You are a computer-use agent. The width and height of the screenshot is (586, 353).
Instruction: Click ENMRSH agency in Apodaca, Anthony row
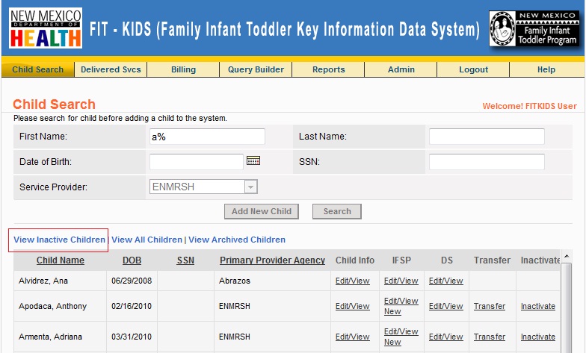click(235, 306)
